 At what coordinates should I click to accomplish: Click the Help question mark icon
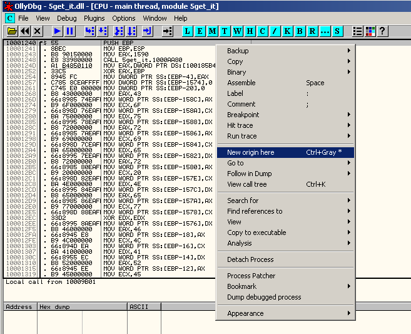382,31
